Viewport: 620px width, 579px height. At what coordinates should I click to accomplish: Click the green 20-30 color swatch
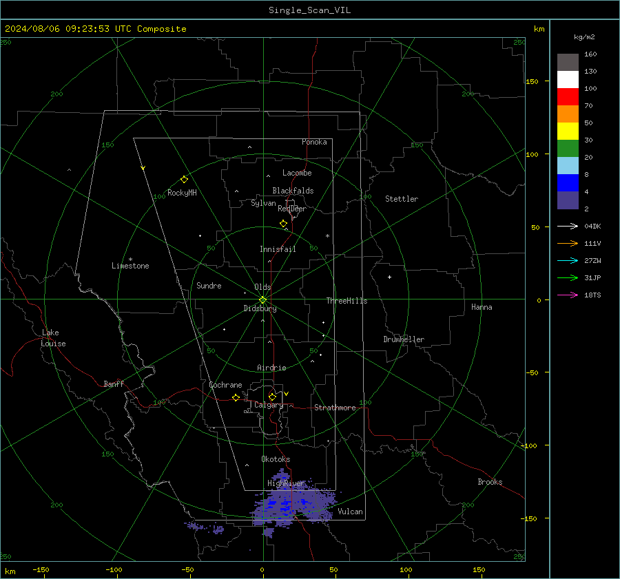568,149
